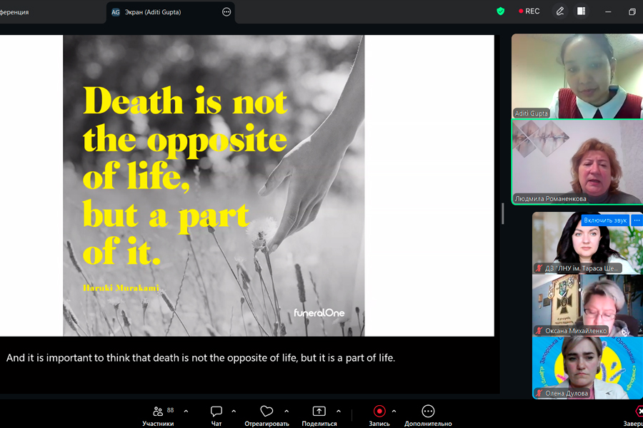Expand the arrow next to Отреагировать
Image resolution: width=643 pixels, height=428 pixels.
(x=286, y=411)
